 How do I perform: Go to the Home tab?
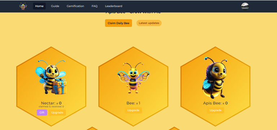click(x=39, y=6)
